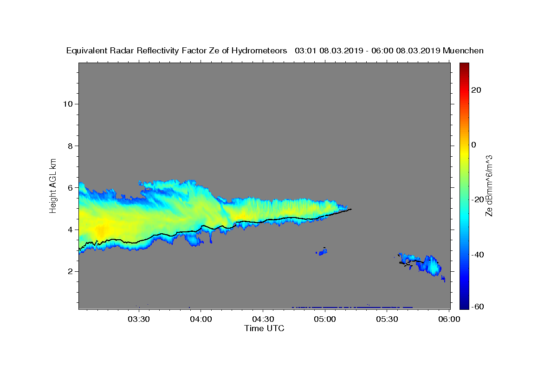Image resolution: width=557 pixels, height=371 pixels.
Task: Click the colorbar label 'Ze dBmm^6/m^3'
Action: [489, 185]
